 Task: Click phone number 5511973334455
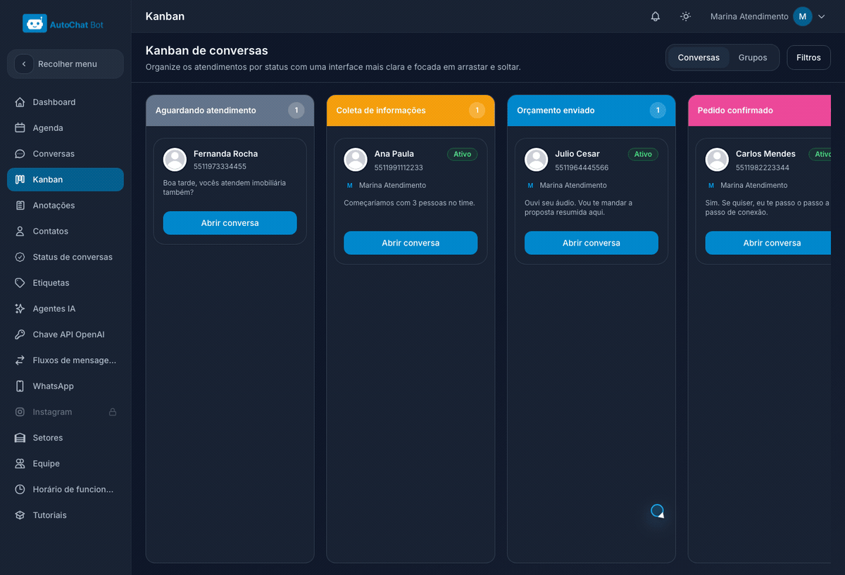(x=220, y=167)
